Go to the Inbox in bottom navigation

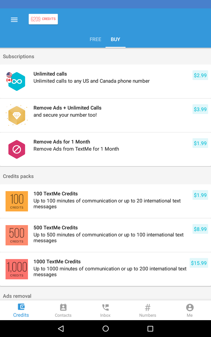pos(105,310)
